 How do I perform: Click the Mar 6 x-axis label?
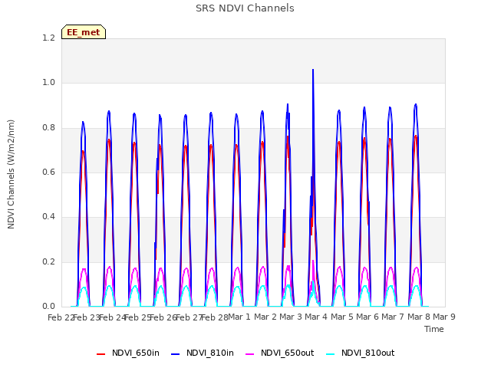click(367, 317)
